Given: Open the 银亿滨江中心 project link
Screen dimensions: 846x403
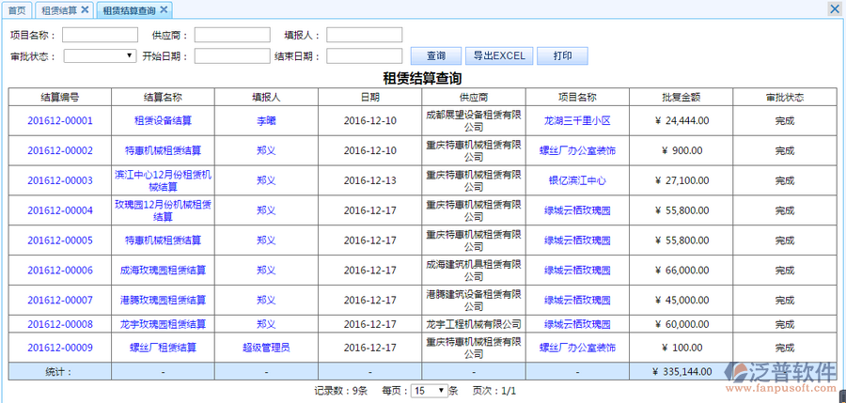Looking at the screenshot, I should click(x=577, y=181).
